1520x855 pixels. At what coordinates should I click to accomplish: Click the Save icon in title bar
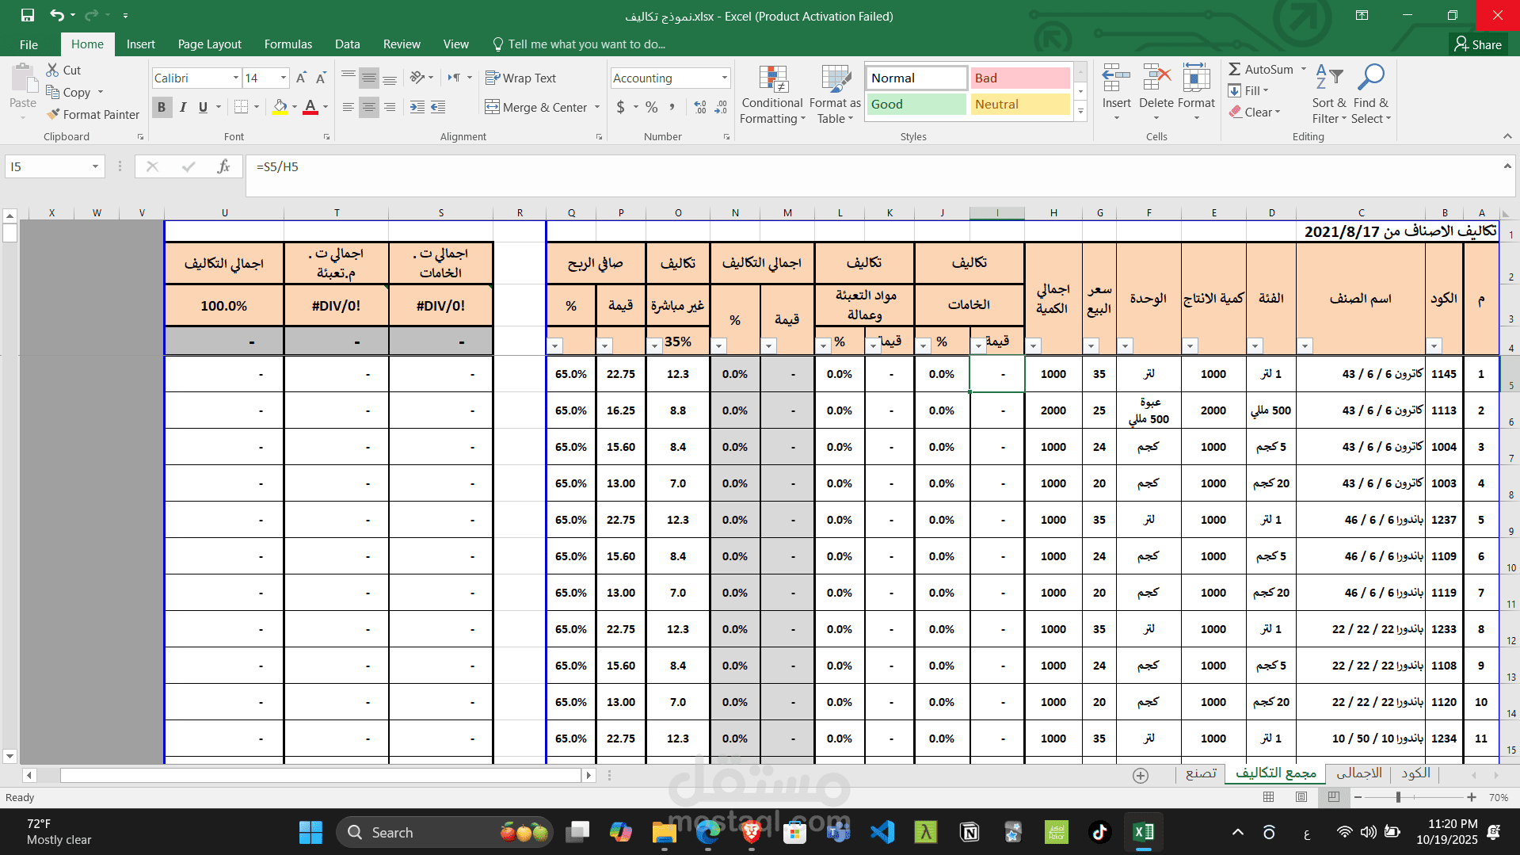tap(28, 15)
